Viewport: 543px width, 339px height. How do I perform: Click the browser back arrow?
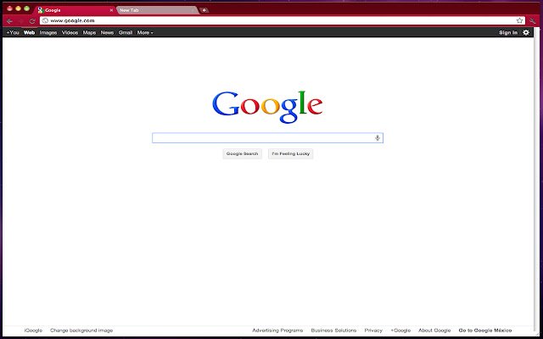point(9,21)
